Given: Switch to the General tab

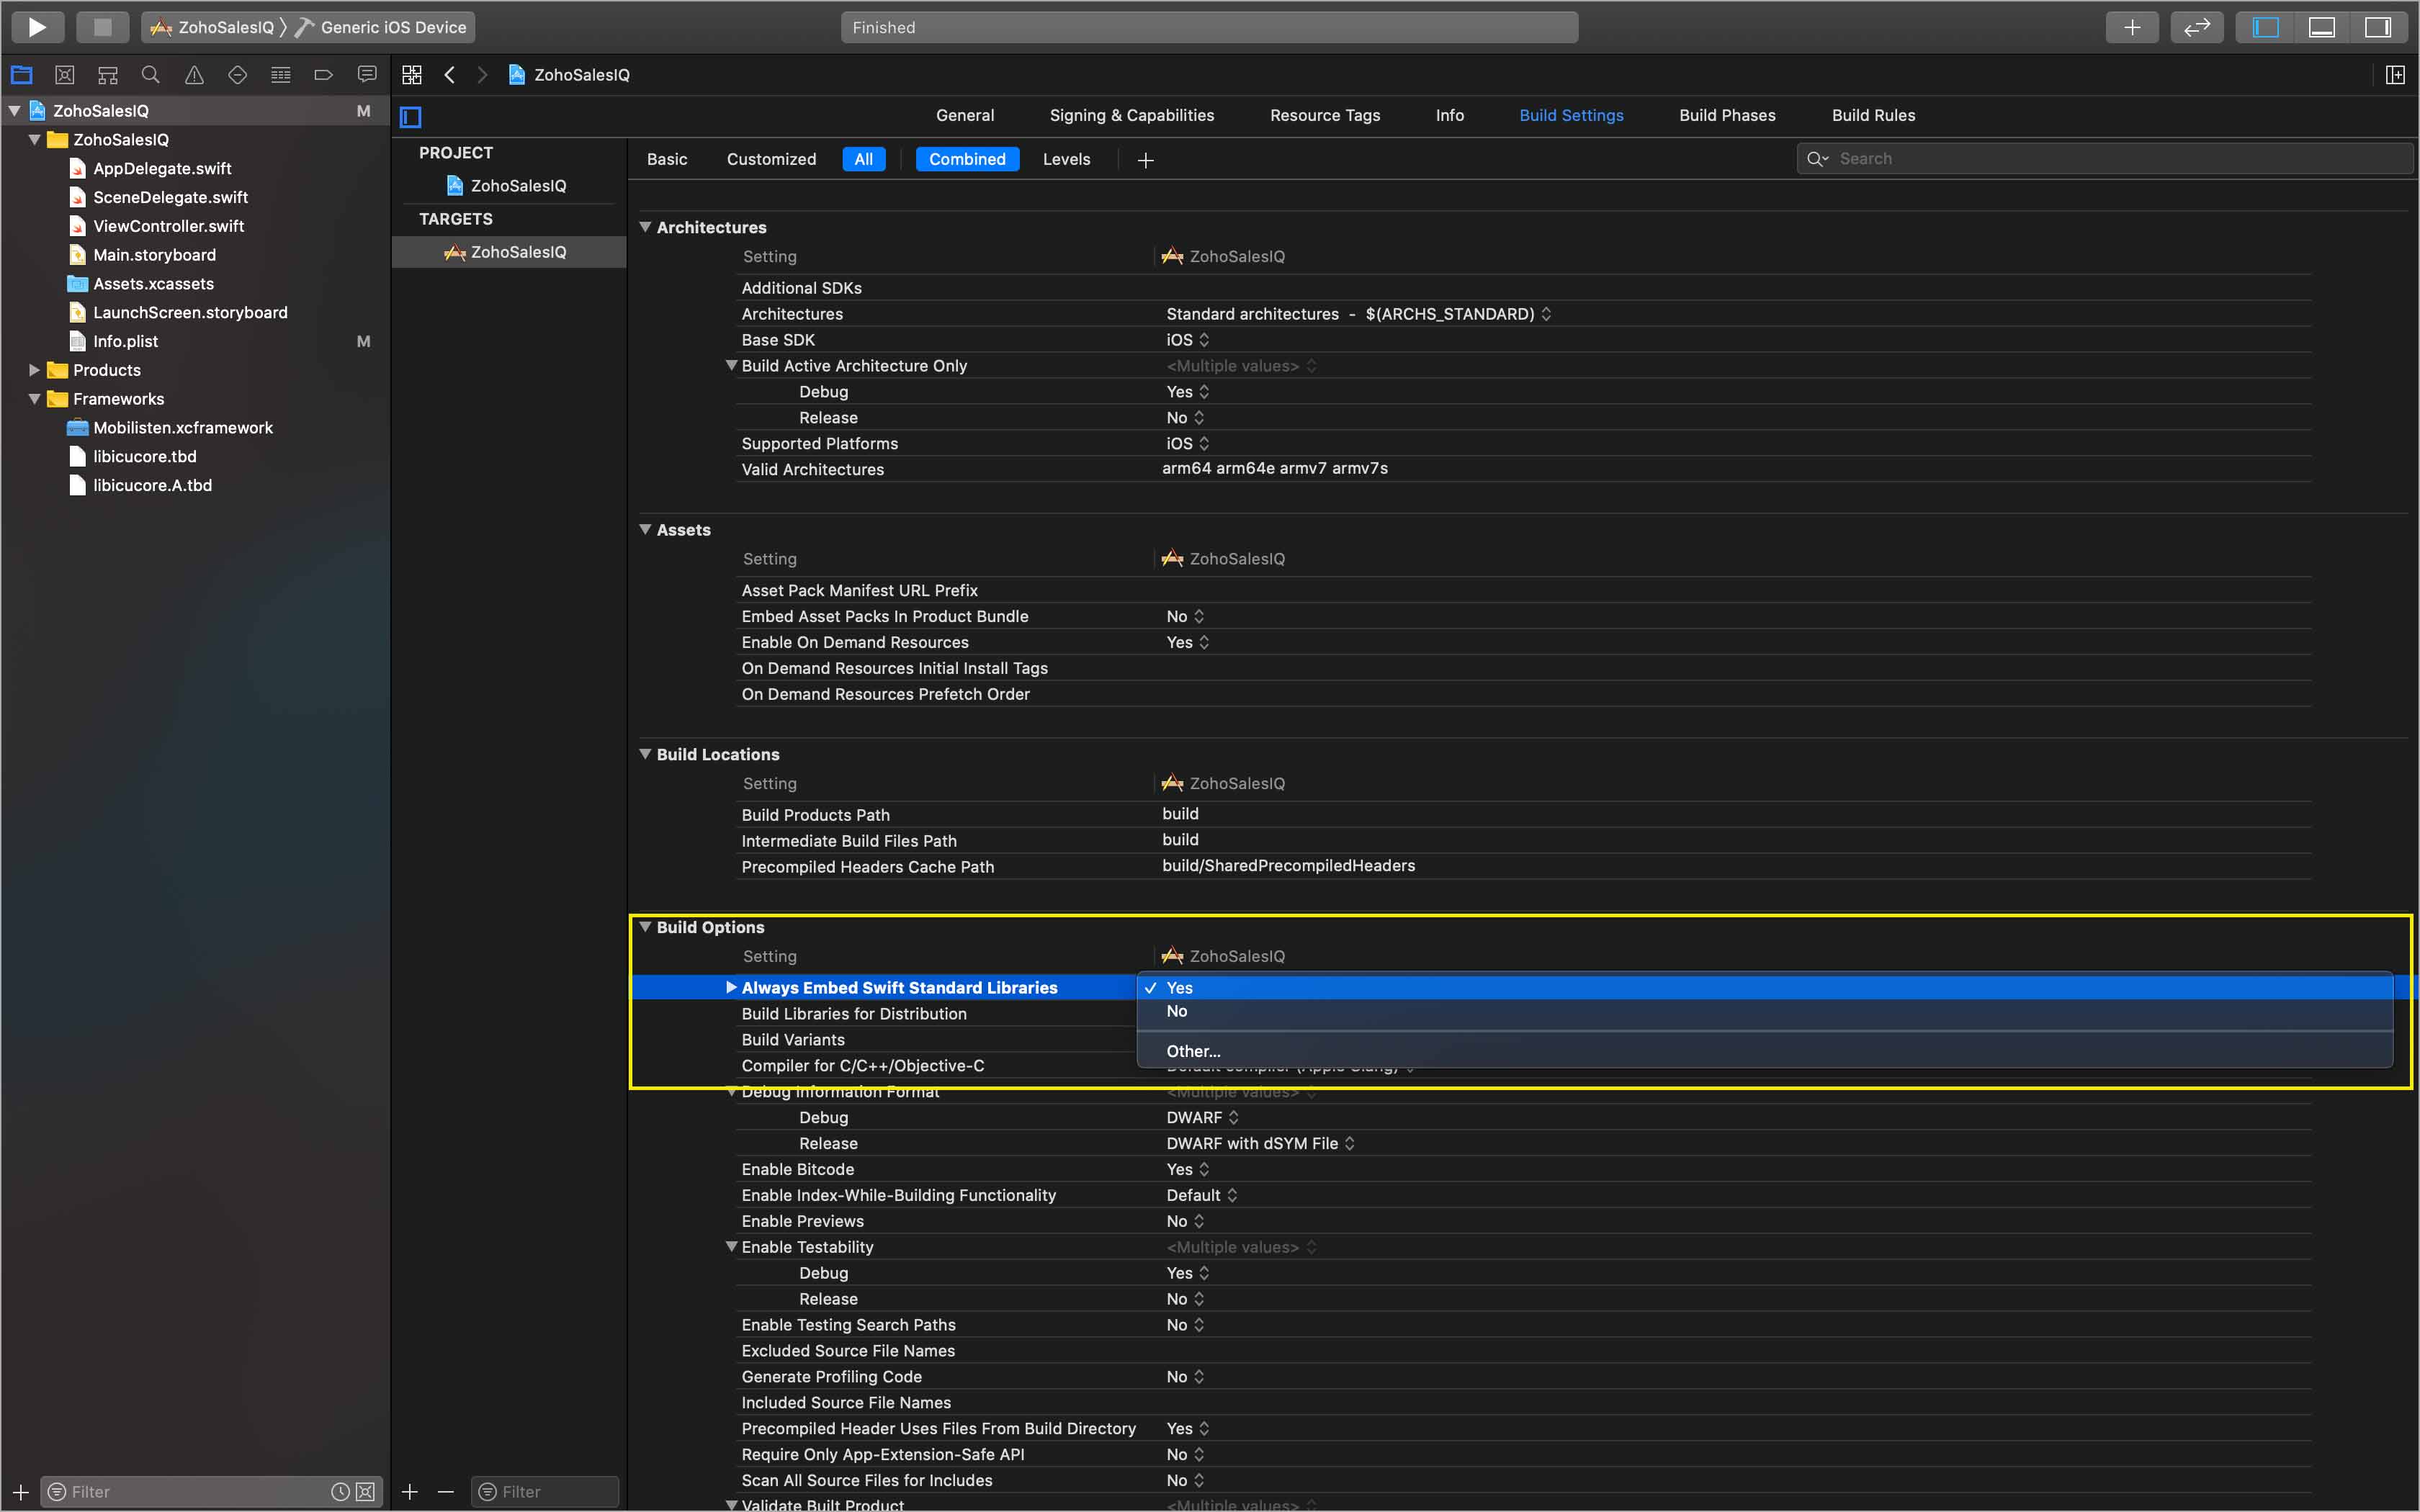Looking at the screenshot, I should pyautogui.click(x=965, y=115).
